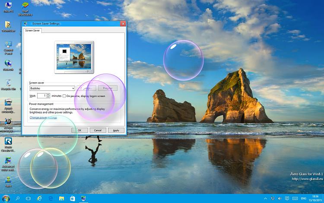This screenshot has height=203, width=324.
Task: Open Task View from taskbar
Action: pyautogui.click(x=28, y=198)
